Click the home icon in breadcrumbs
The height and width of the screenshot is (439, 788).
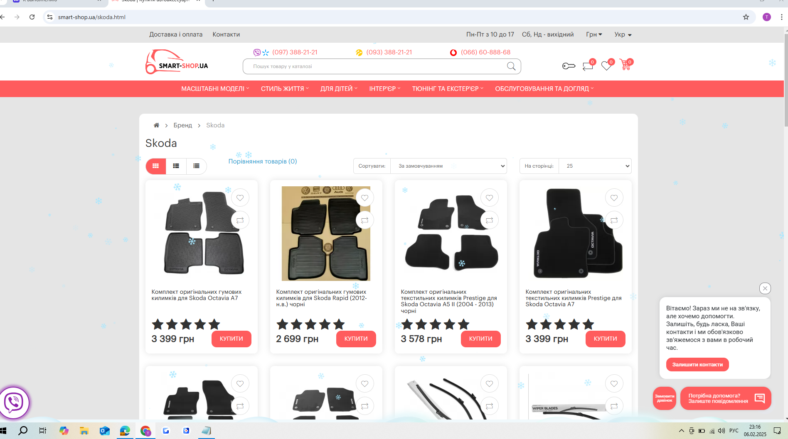[x=156, y=125]
